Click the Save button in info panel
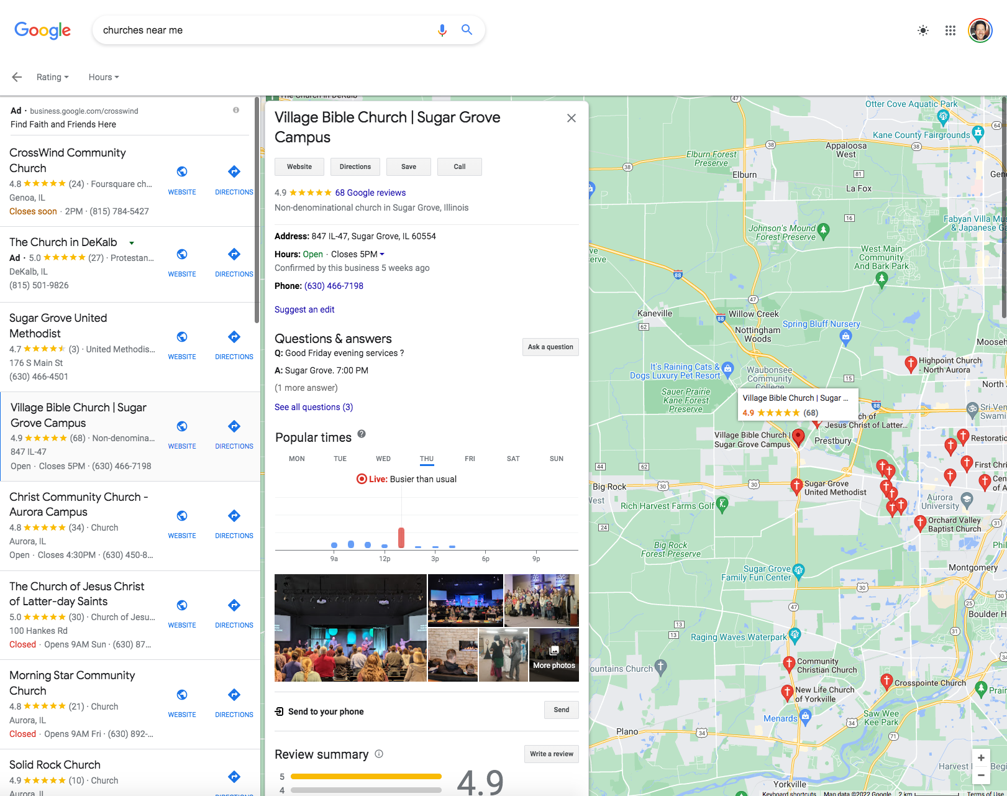 (x=409, y=167)
